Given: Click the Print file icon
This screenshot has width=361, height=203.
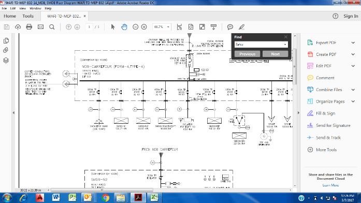Looking at the screenshot, I should pos(29,27).
